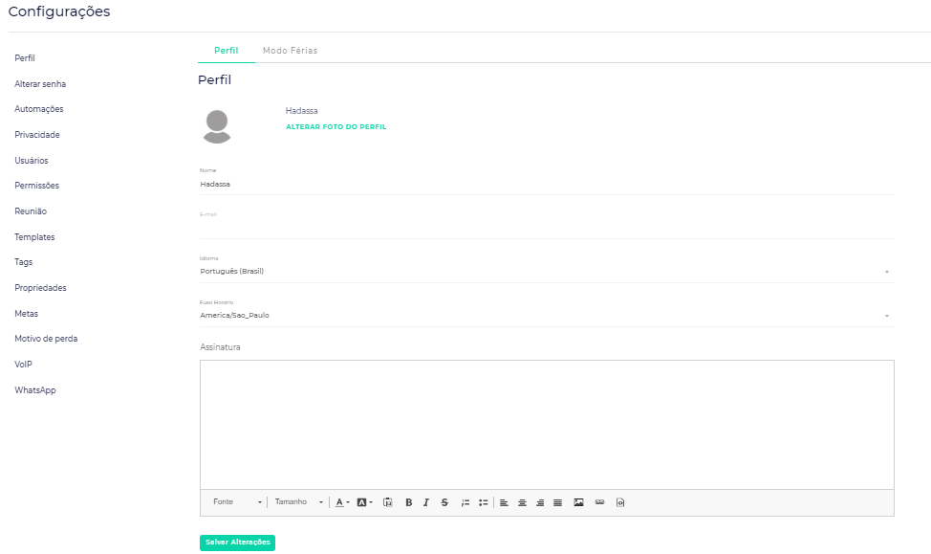This screenshot has width=931, height=554.
Task: Click the Nome input field
Action: 546,184
